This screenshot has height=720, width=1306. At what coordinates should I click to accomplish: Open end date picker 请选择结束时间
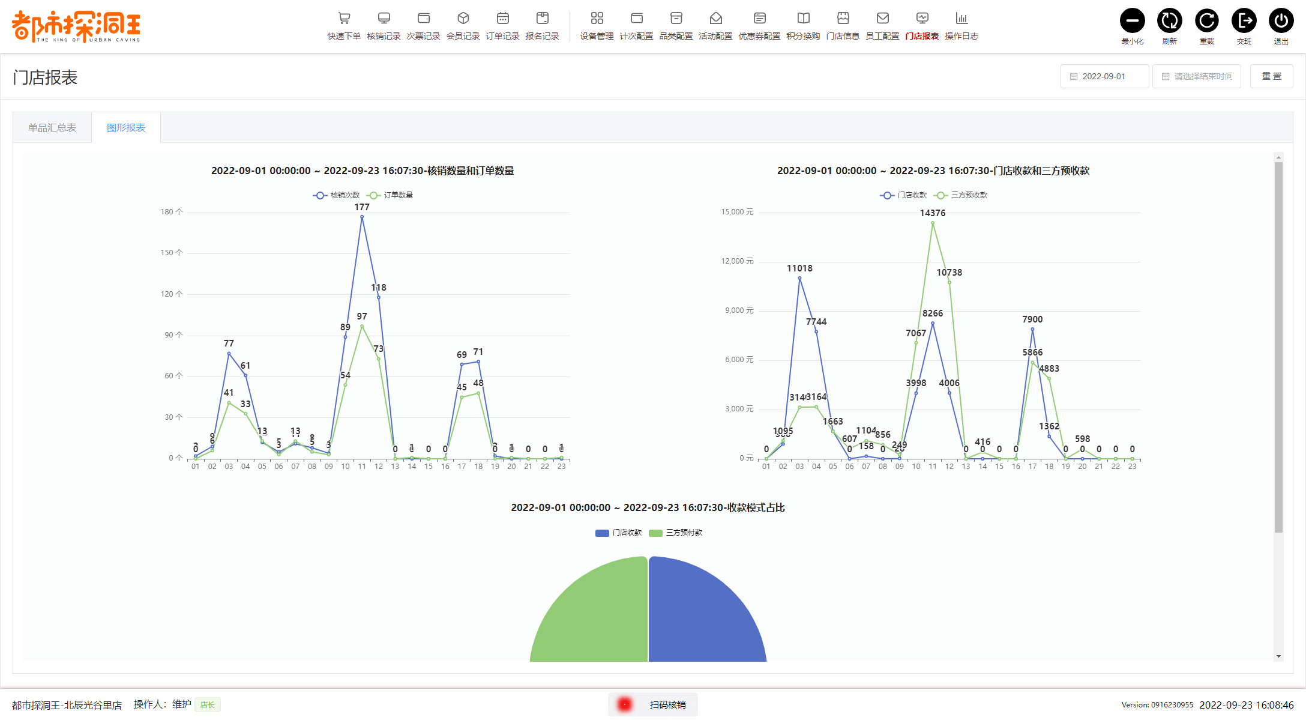1196,76
